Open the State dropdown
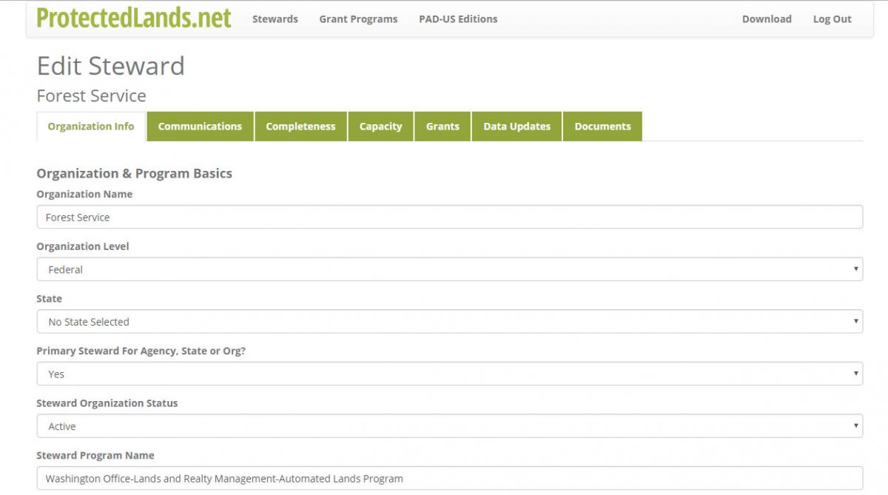Screen dimensions: 888x495 450,322
